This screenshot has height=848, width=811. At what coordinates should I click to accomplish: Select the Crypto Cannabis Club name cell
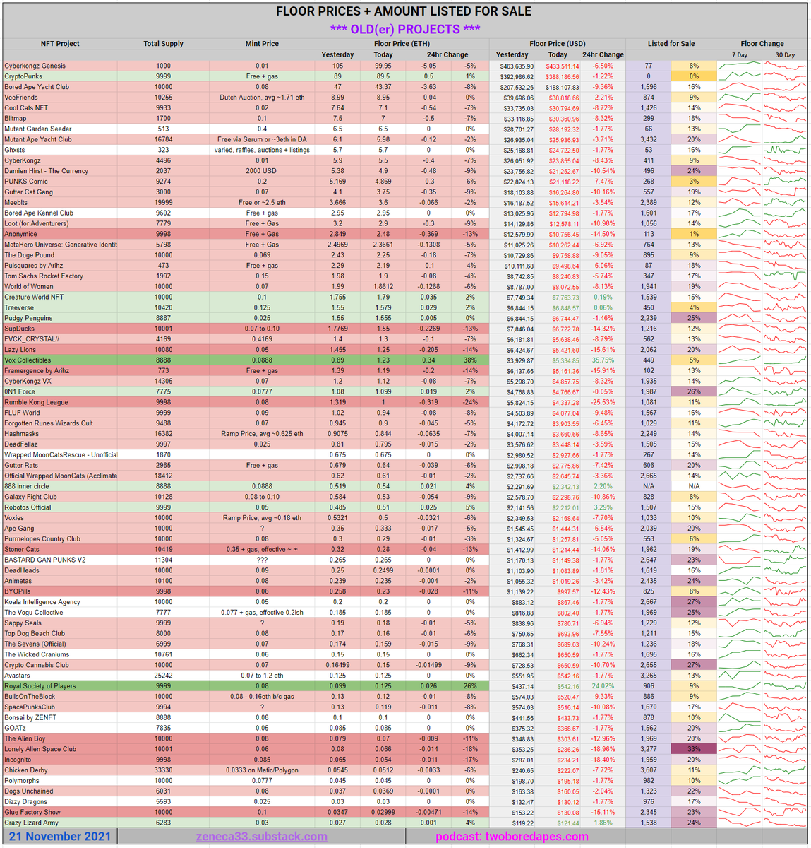click(x=37, y=665)
